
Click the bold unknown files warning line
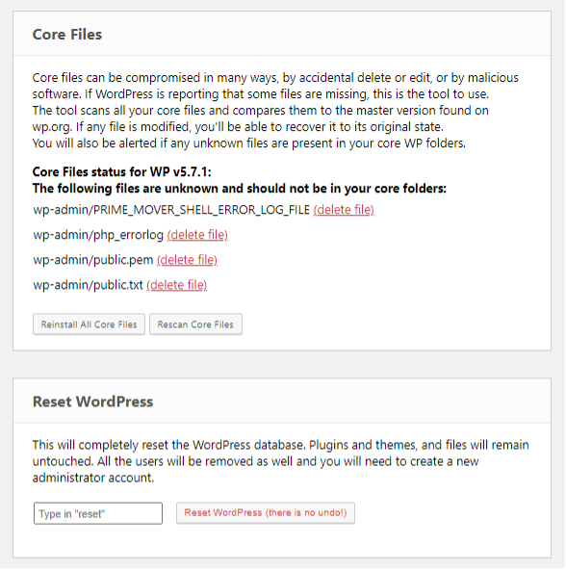239,189
